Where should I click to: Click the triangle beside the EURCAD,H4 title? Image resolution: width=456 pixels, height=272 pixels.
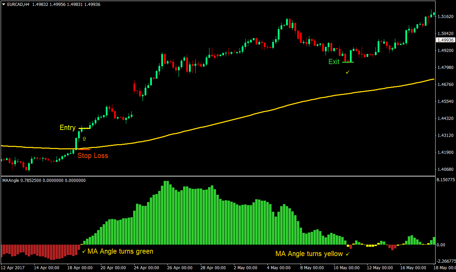3,5
